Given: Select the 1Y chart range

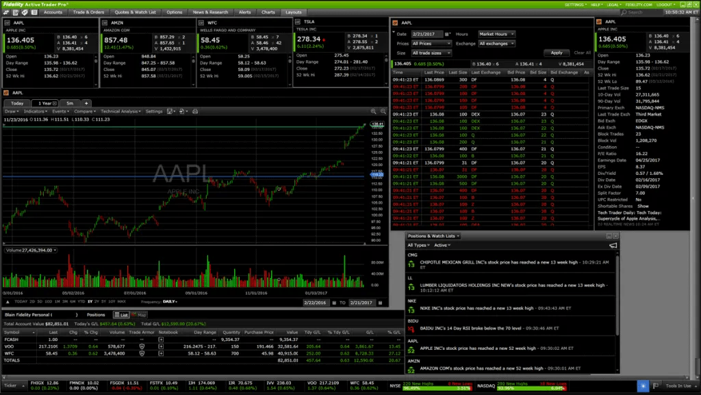Looking at the screenshot, I should click(x=90, y=302).
